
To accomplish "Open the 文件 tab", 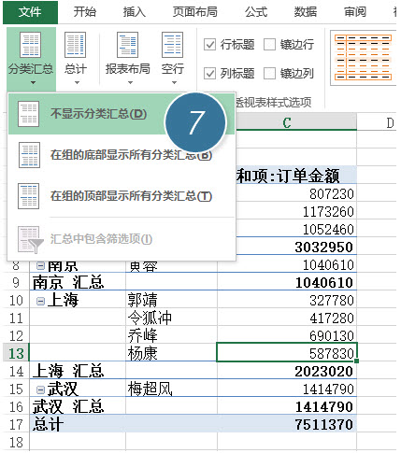I will click(x=30, y=12).
